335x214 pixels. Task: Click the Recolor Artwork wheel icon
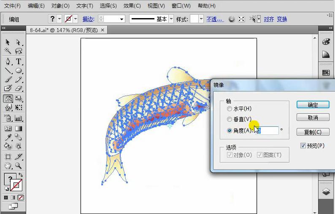[x=232, y=19]
